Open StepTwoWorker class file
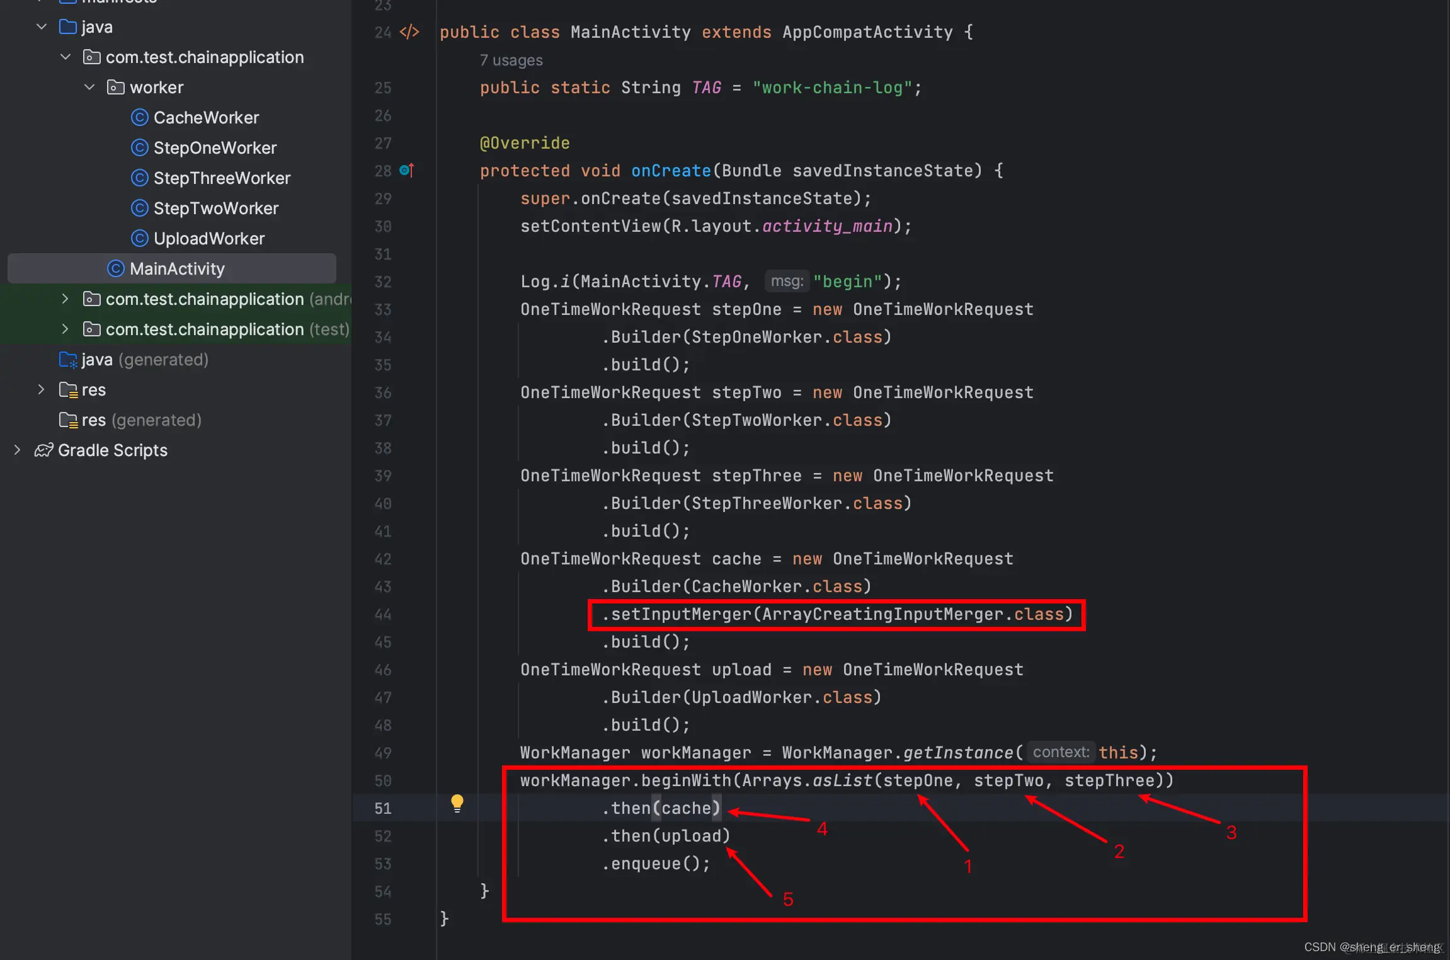Screen dimensions: 1450x960 tap(215, 209)
